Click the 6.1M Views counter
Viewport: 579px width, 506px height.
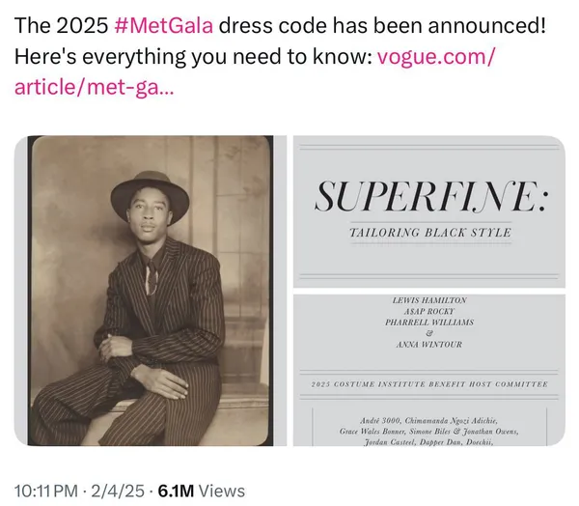click(x=202, y=492)
